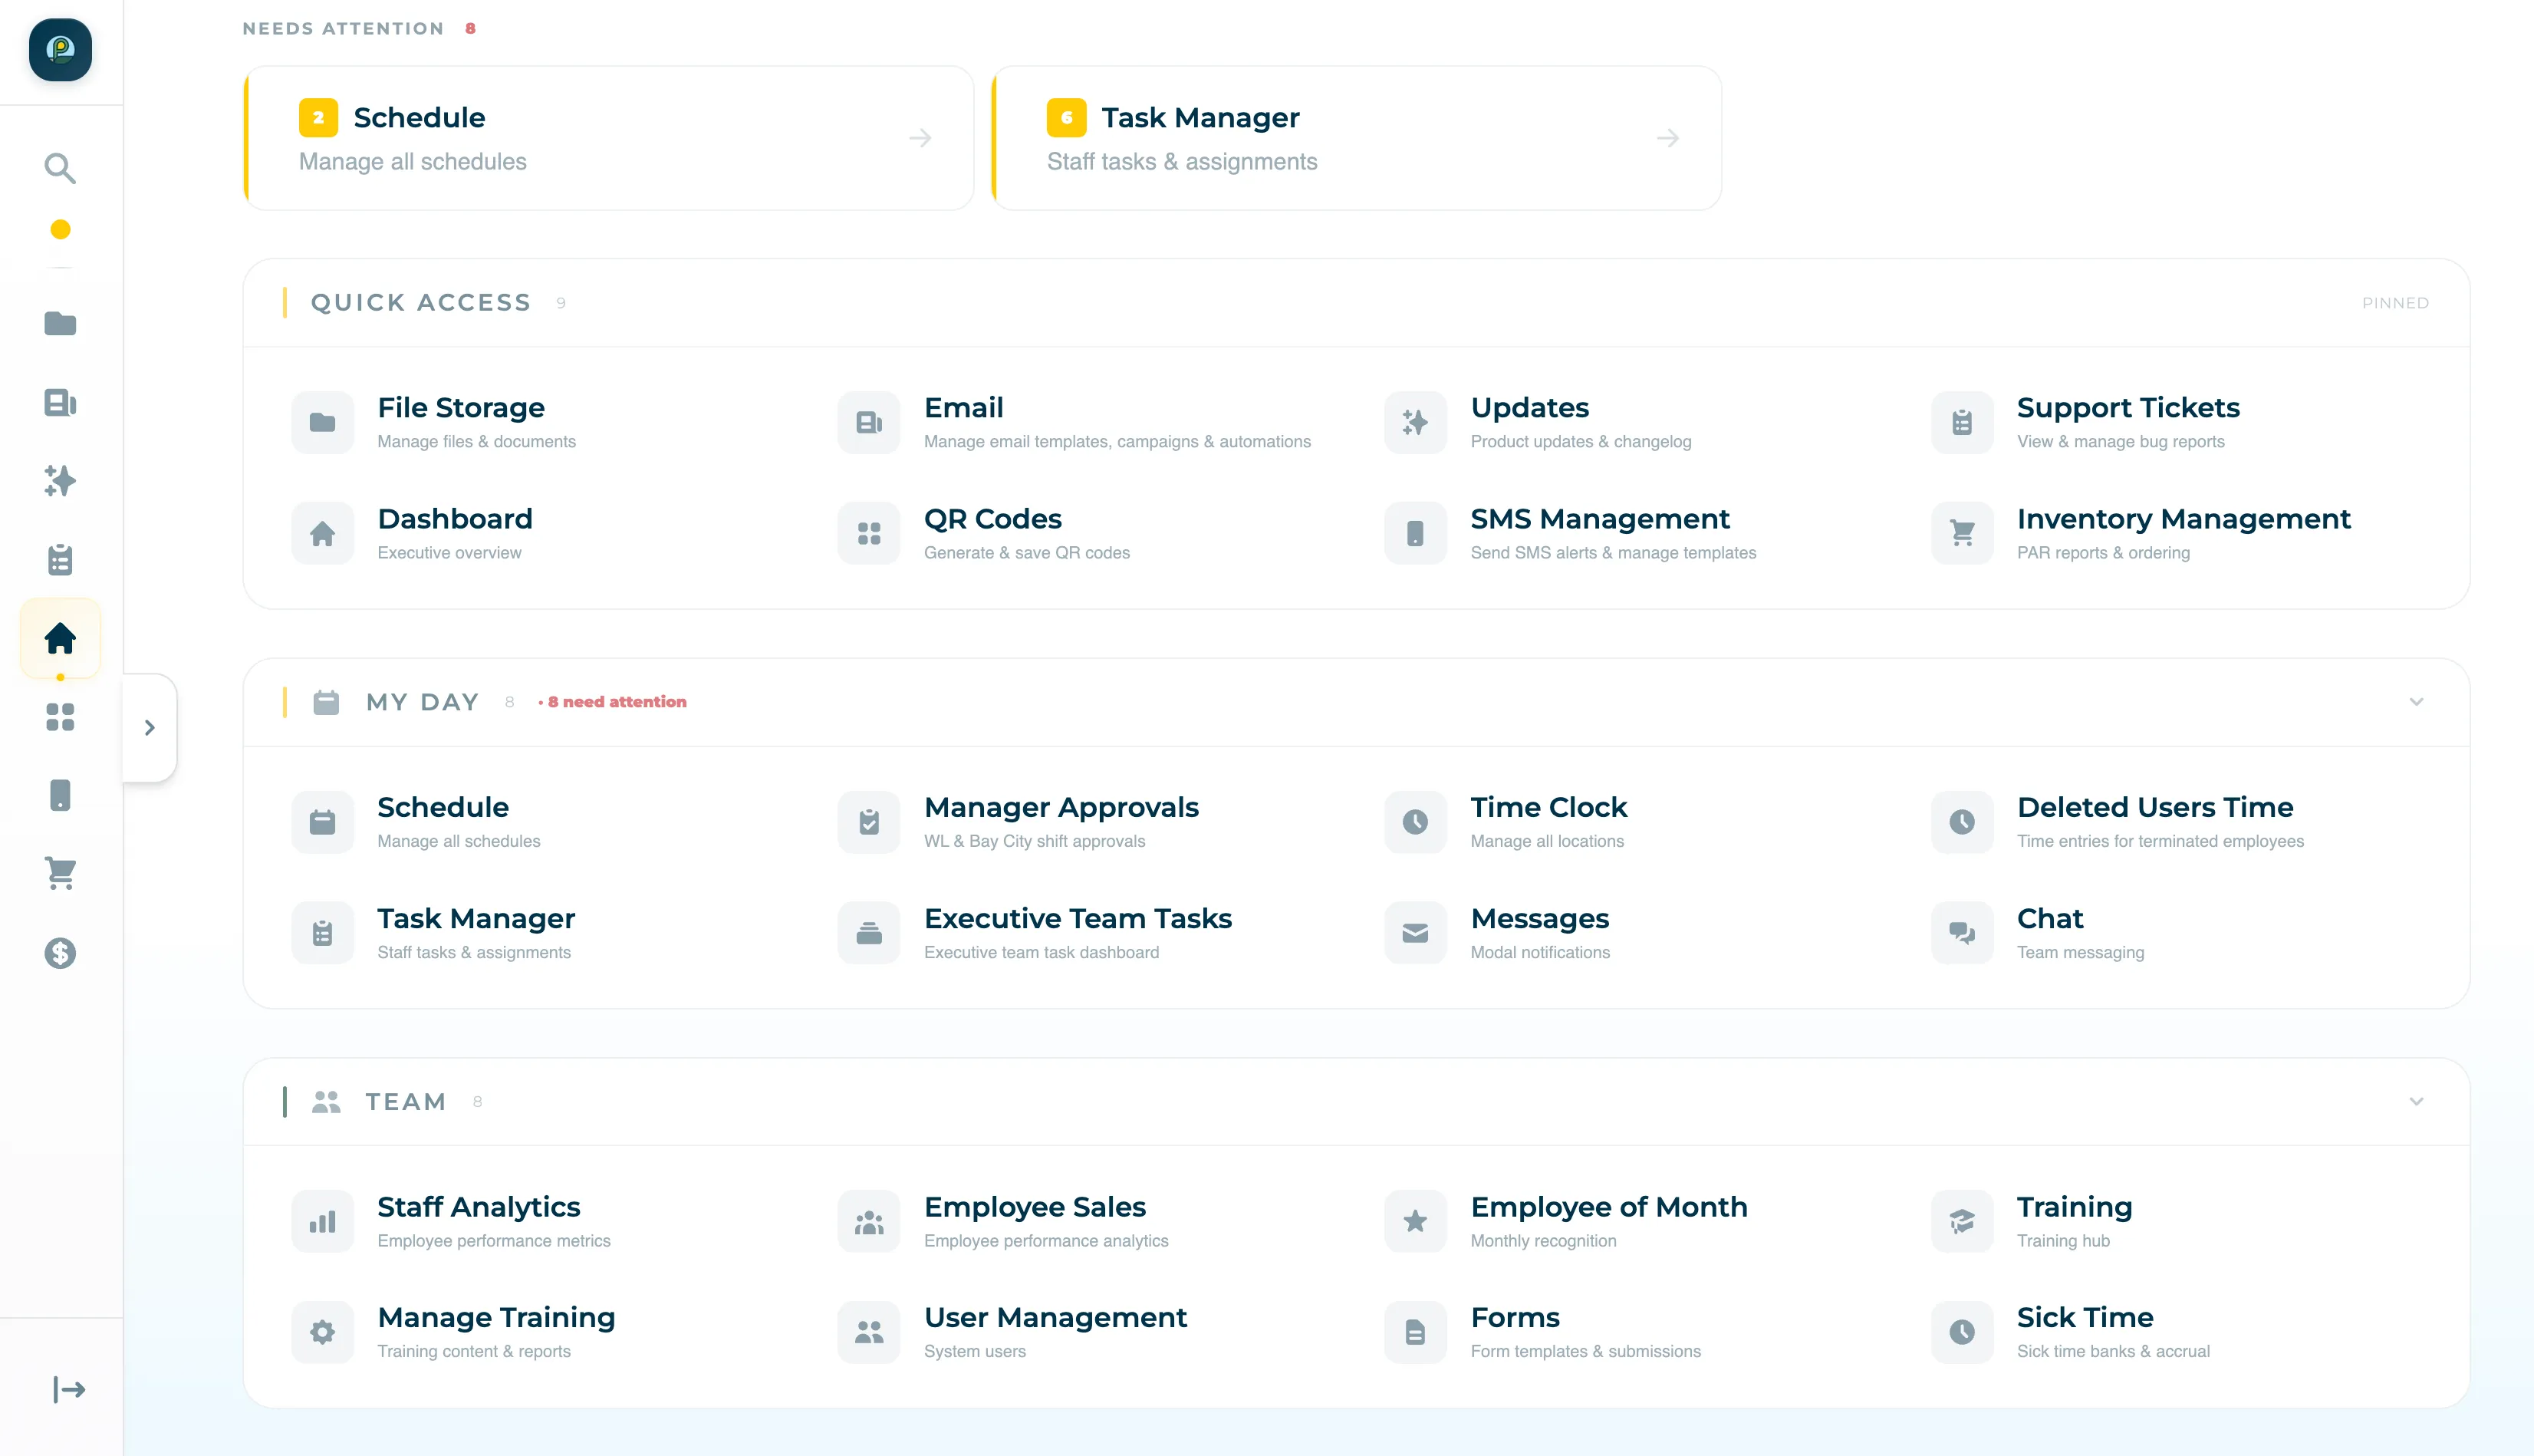
Task: Open the folder icon in sidebar
Action: 60,324
